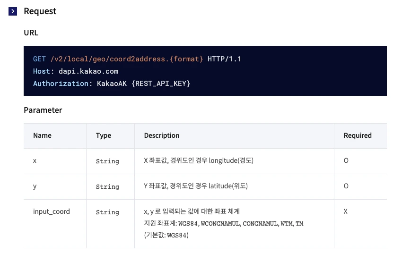Select the coord2address endpoint path text
Image resolution: width=402 pixels, height=253 pixels.
127,59
